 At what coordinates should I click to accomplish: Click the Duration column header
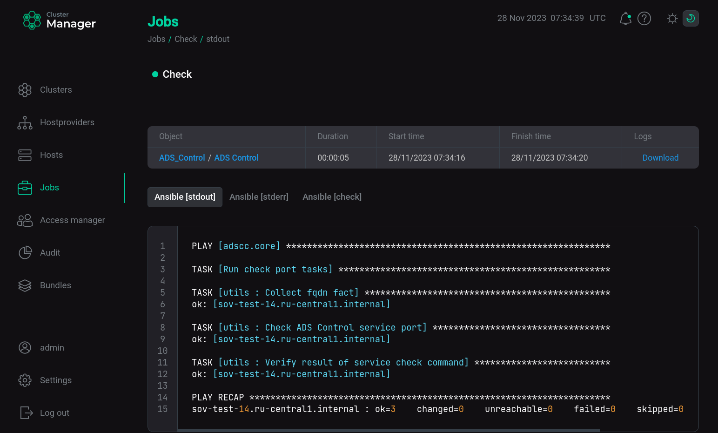(333, 136)
